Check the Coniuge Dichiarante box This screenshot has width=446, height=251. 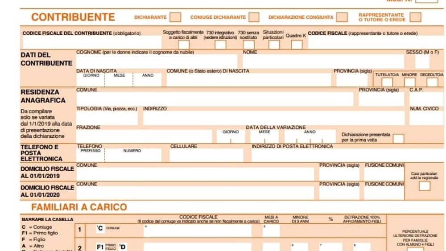point(254,17)
